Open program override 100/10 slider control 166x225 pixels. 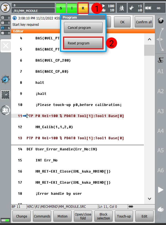point(108,8)
